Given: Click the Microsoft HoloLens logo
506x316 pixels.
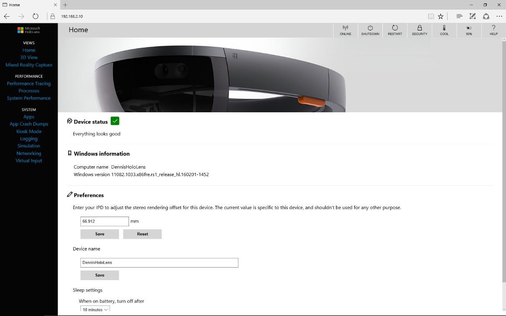Looking at the screenshot, I should [29, 30].
